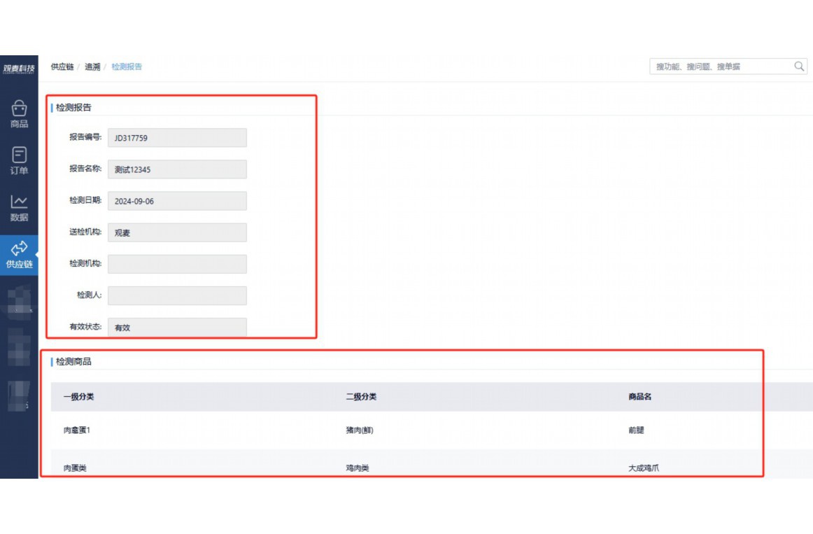Open the 检测日期 field showing 2024-09-06
This screenshot has height=534, width=813.
pyautogui.click(x=177, y=201)
